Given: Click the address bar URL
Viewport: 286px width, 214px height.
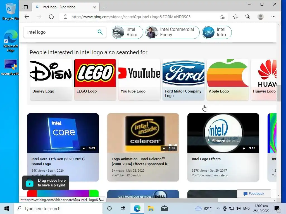Looking at the screenshot, I should tap(131, 17).
